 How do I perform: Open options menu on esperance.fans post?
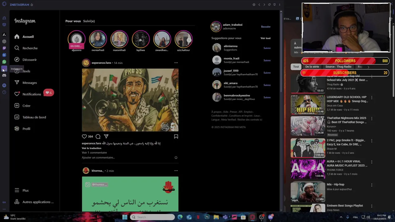coord(176,63)
